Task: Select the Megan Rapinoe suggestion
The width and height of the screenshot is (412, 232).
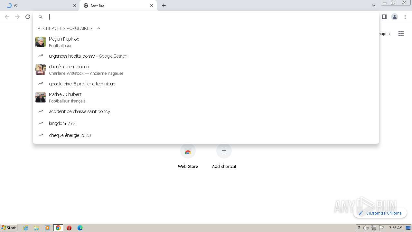Action: 206,42
